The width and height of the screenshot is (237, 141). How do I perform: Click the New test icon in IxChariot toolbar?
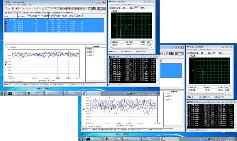tap(6, 8)
